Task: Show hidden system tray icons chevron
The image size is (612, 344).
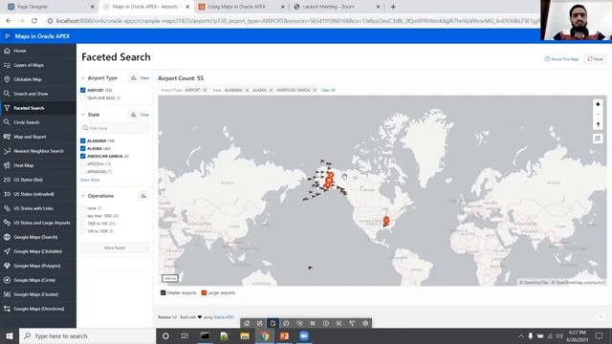Action: 520,335
